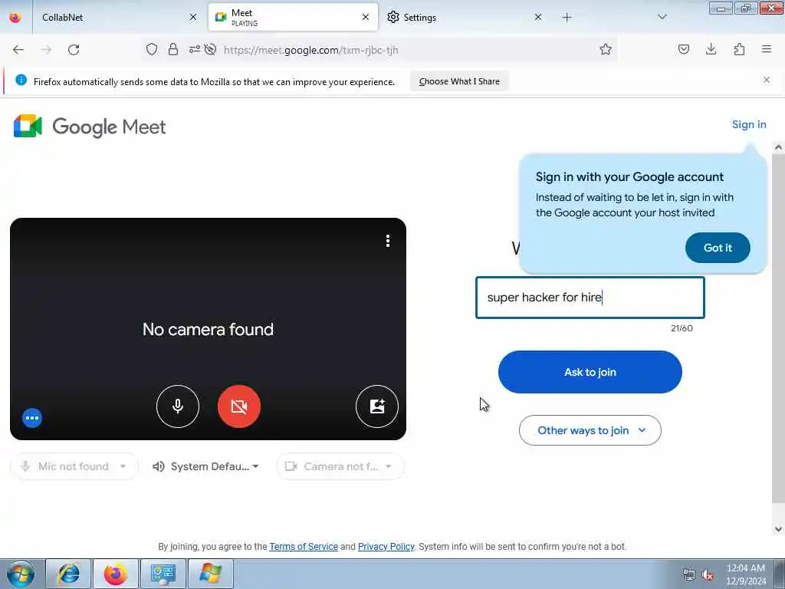Open the System Default speaker dropdown
The width and height of the screenshot is (785, 589).
pyautogui.click(x=205, y=466)
